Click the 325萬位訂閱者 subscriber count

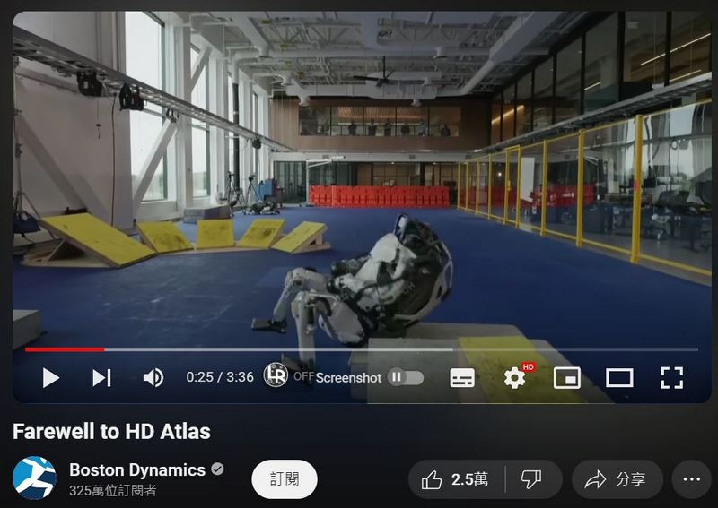tap(113, 491)
